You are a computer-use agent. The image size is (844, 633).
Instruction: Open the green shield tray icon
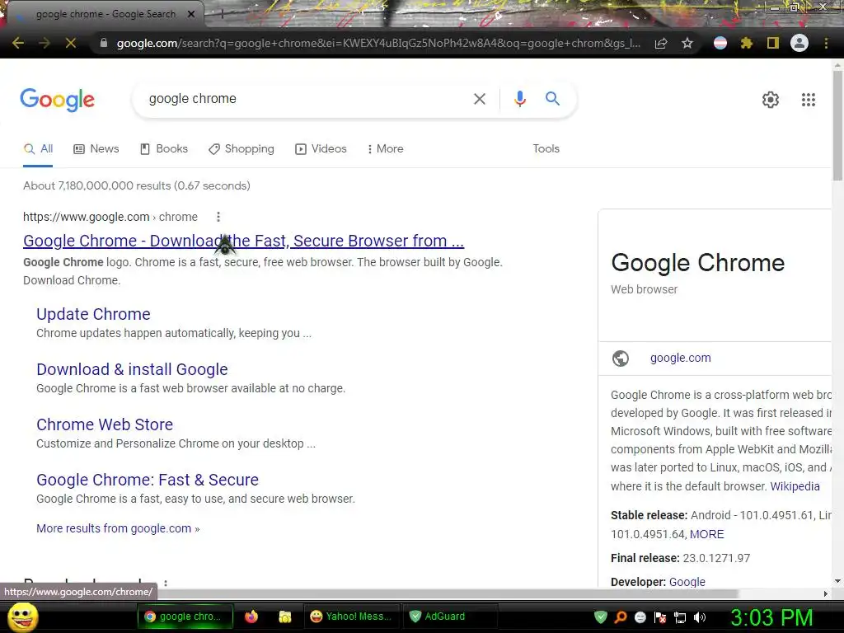tap(601, 617)
